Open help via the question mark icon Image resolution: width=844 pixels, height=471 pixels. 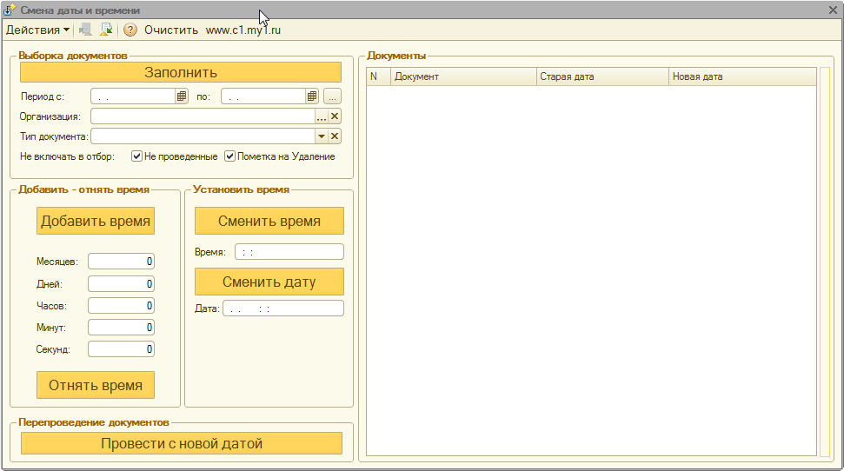130,30
